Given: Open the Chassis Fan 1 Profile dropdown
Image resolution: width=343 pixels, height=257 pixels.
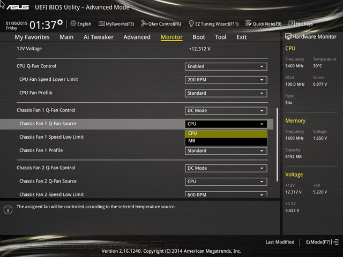Looking at the screenshot, I should (226, 151).
